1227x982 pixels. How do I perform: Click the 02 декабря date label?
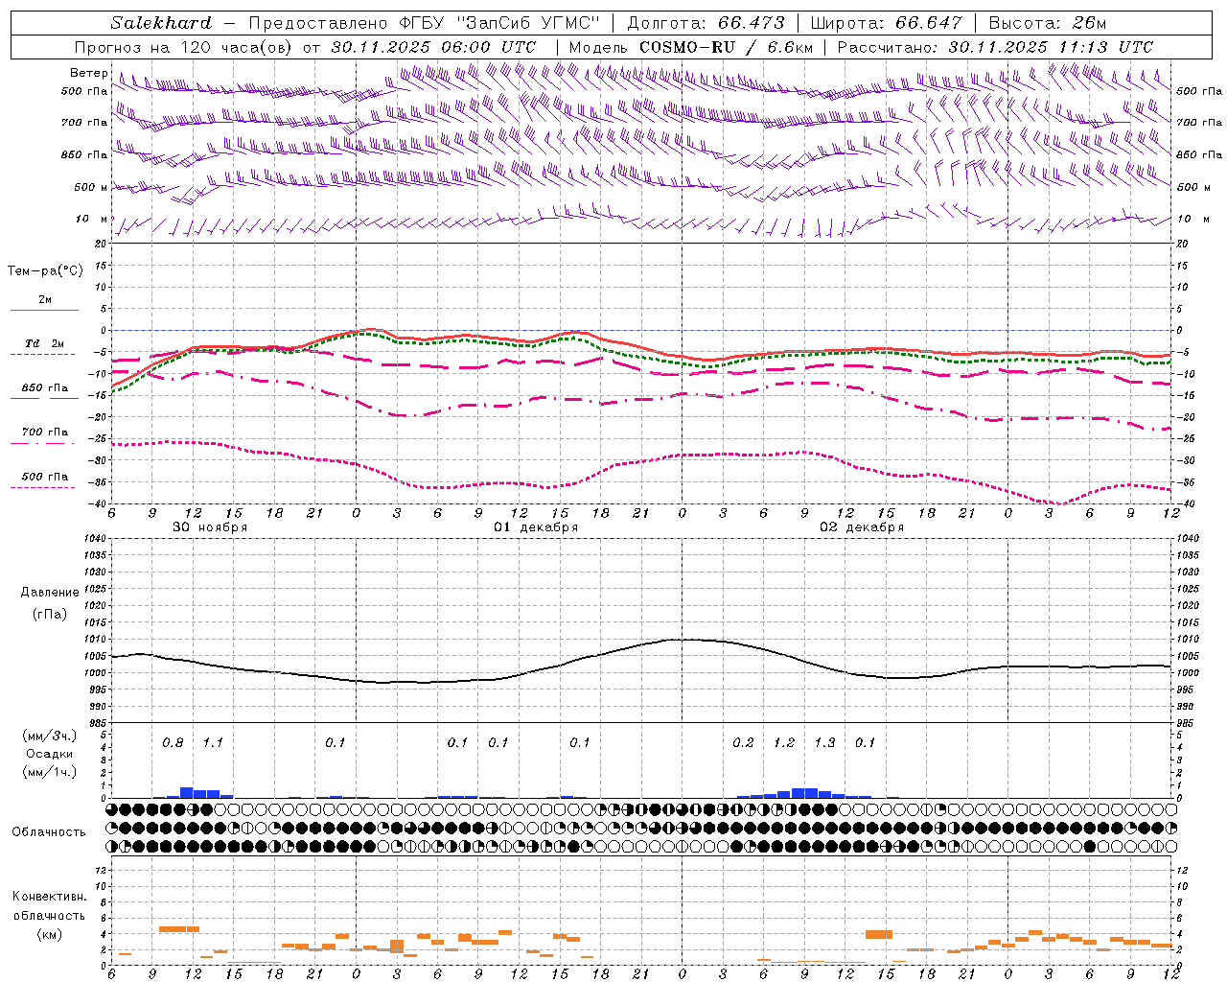pos(862,526)
